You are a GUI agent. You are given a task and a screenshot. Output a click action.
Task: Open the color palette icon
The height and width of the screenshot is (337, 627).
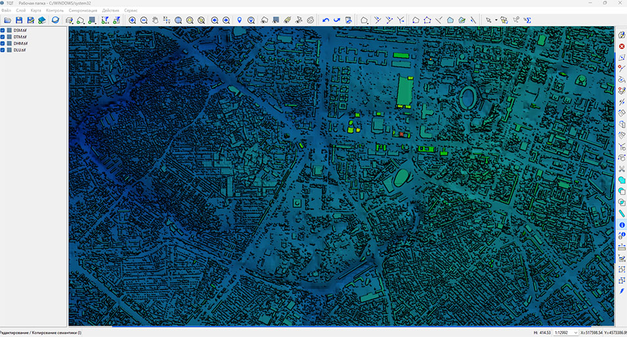311,20
